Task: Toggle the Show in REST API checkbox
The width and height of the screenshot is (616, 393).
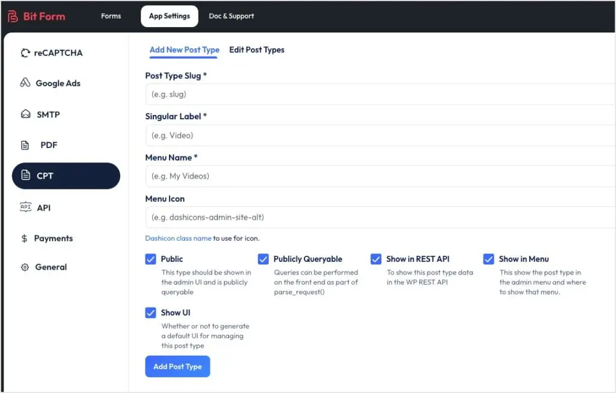Action: point(376,259)
